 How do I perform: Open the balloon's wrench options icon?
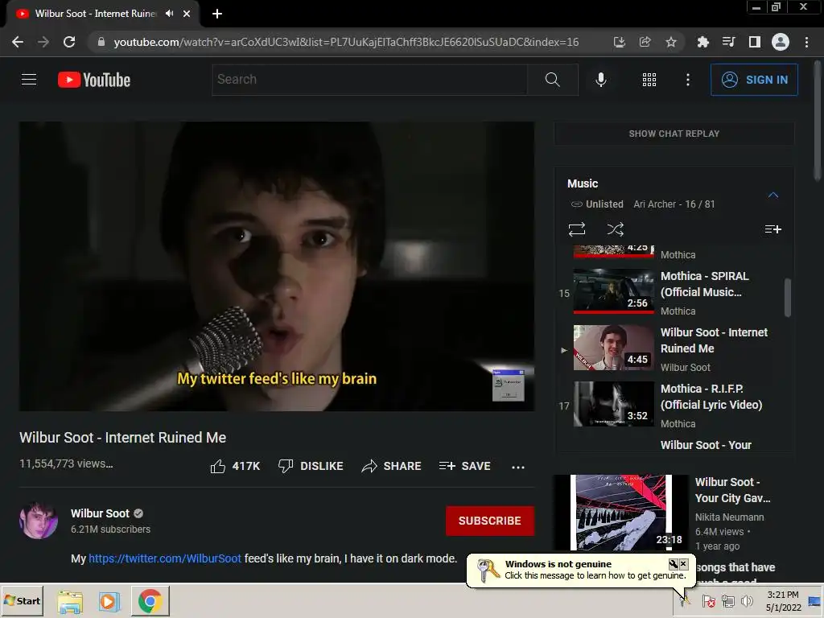(x=674, y=564)
